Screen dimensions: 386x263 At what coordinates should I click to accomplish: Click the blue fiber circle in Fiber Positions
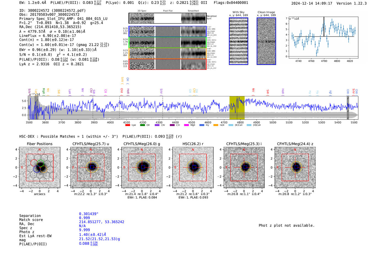(x=37, y=169)
